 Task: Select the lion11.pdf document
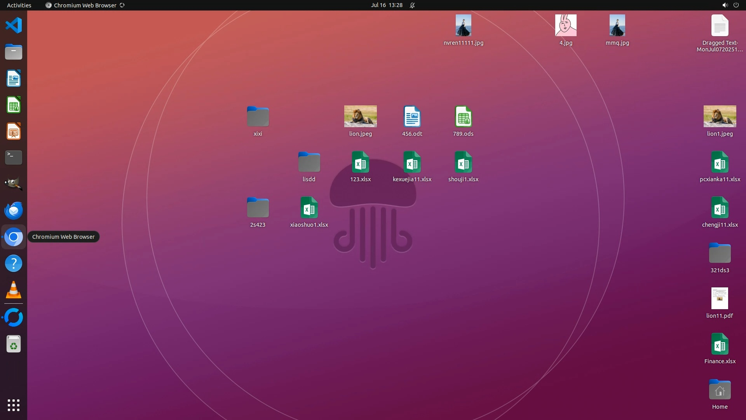[720, 299]
